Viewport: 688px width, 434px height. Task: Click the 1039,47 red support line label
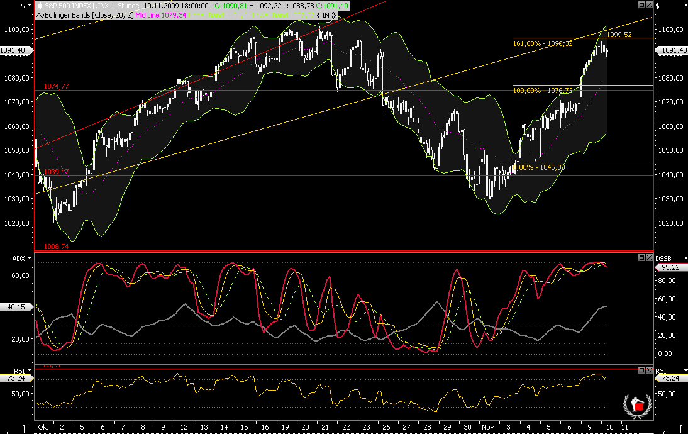tap(56, 172)
